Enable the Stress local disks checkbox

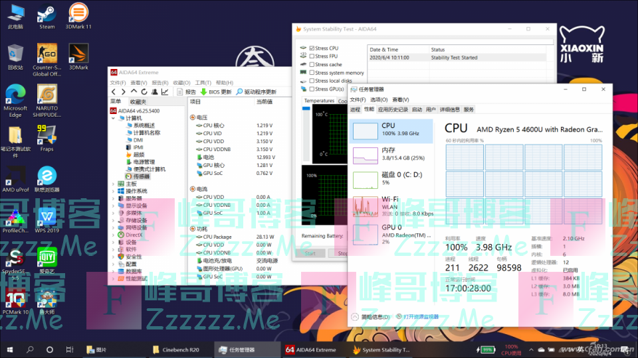[x=312, y=81]
